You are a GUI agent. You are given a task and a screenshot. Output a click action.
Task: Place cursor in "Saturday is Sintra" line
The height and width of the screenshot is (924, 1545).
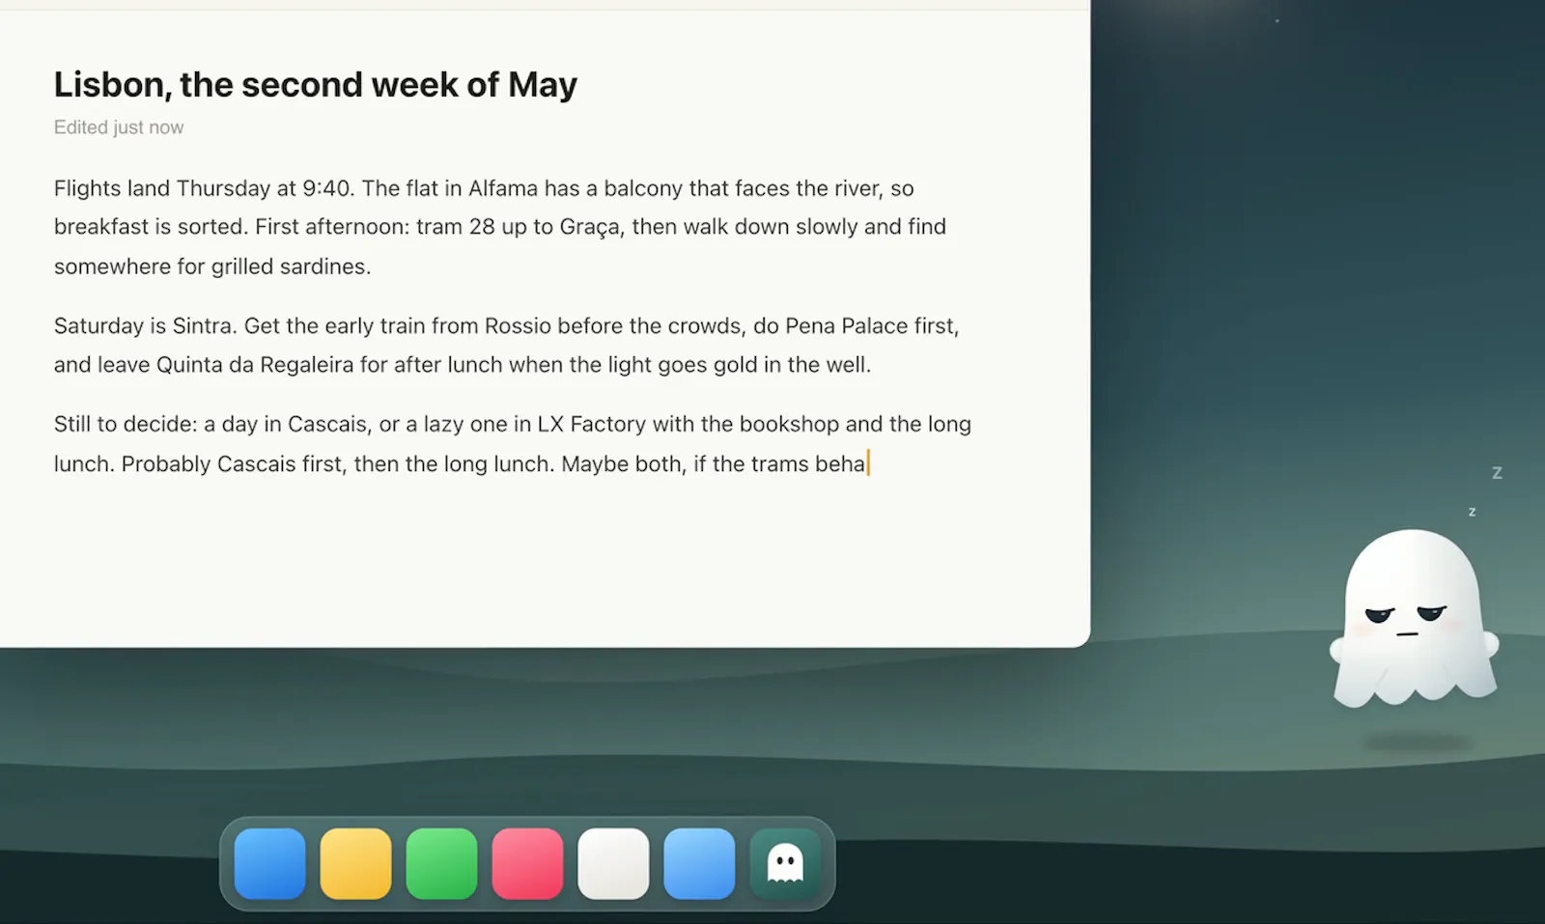click(507, 326)
